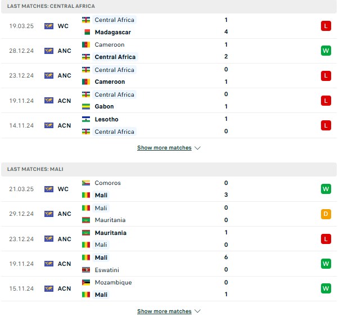This screenshot has height=321, width=339.
Task: Click the Comoros flag icon
Action: pos(87,183)
